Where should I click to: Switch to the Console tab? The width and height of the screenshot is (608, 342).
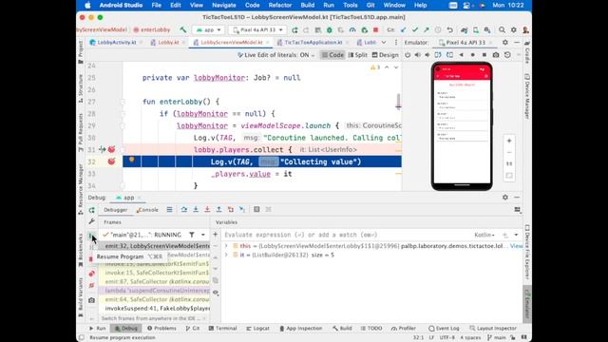pyautogui.click(x=147, y=210)
